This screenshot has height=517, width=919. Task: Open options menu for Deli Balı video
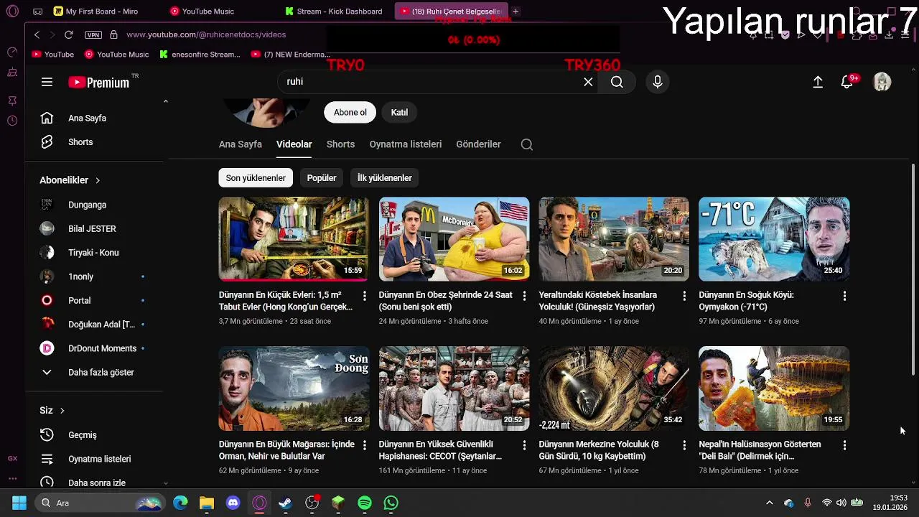844,445
